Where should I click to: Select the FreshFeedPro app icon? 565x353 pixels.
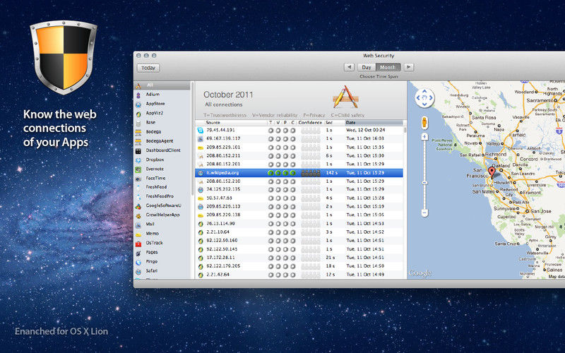tap(138, 198)
